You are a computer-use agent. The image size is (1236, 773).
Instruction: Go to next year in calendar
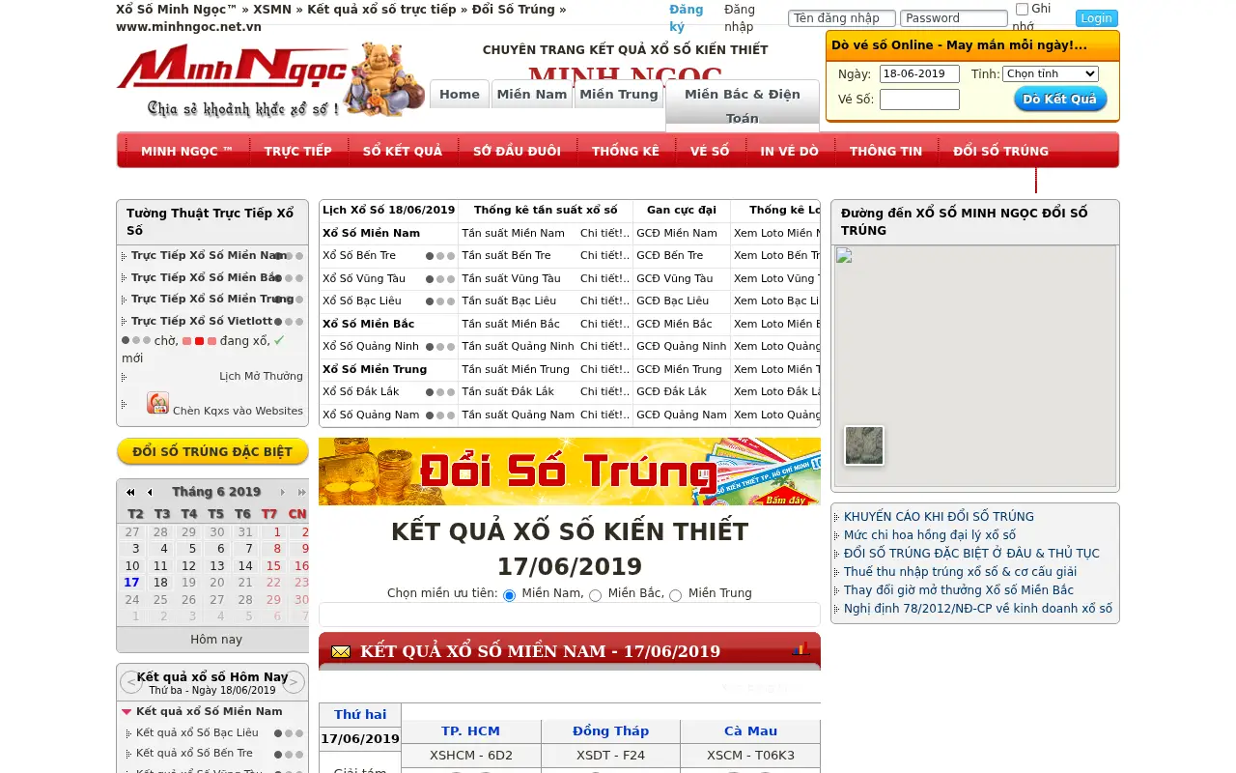pyautogui.click(x=301, y=493)
